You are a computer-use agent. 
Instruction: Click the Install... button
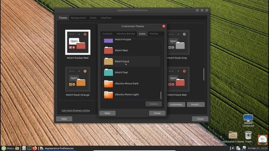[x=195, y=104]
